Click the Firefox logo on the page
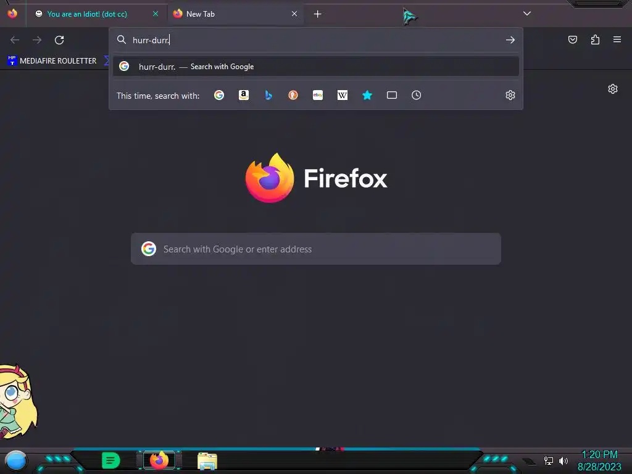Viewport: 632px width, 474px height. coord(270,178)
